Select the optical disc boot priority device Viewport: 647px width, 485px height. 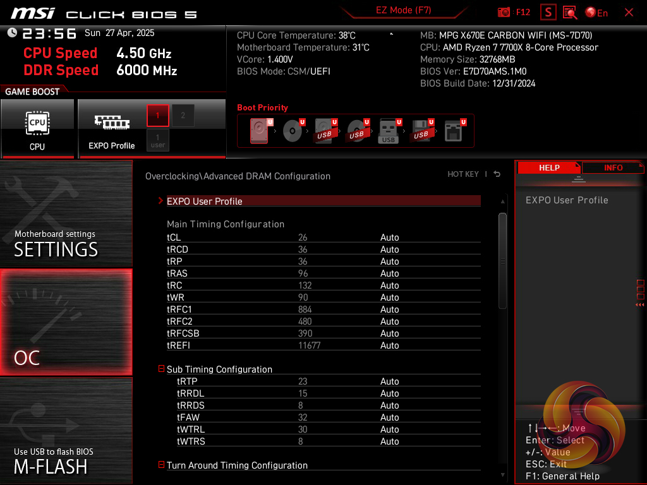[x=292, y=131]
